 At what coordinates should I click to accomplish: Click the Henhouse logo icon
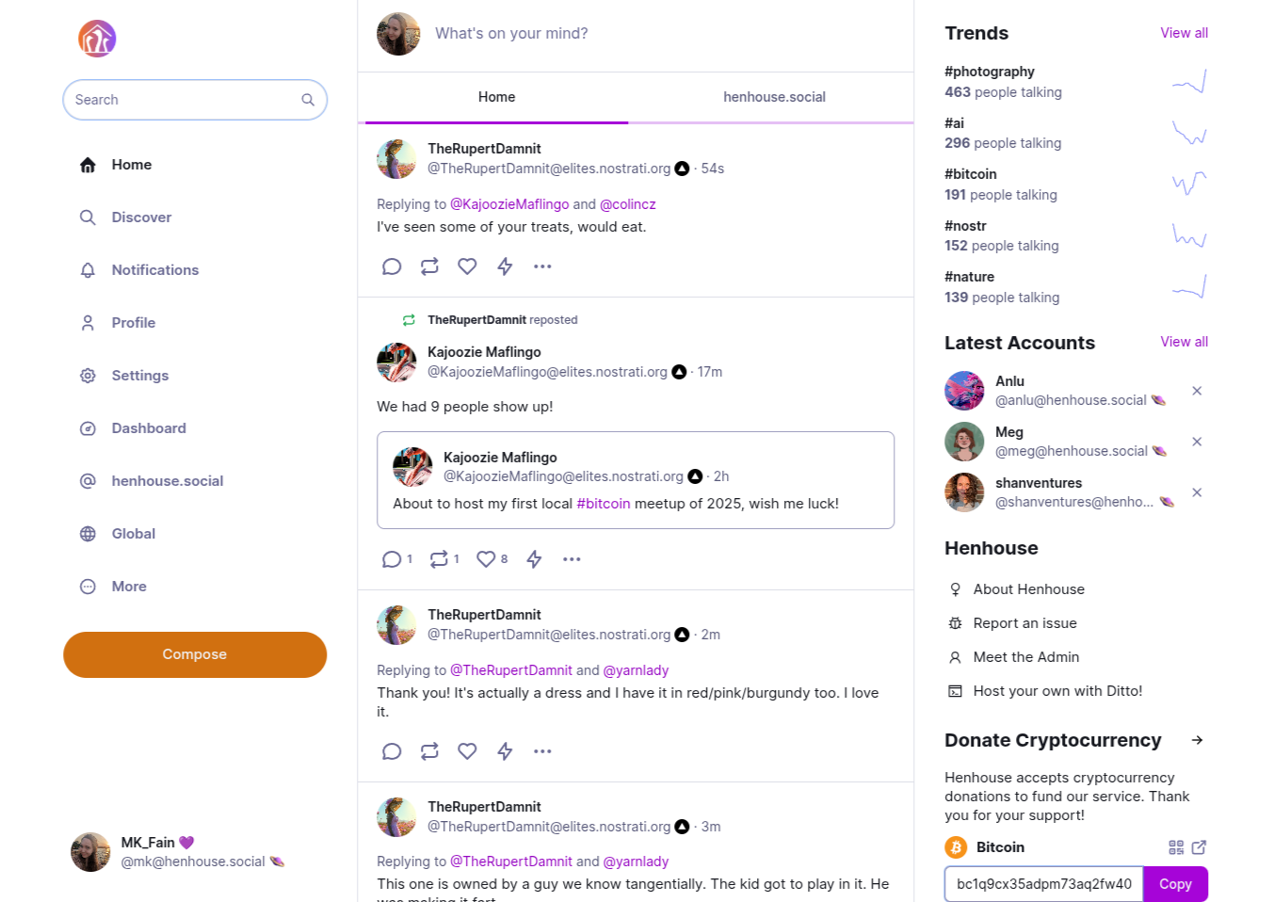pyautogui.click(x=97, y=39)
